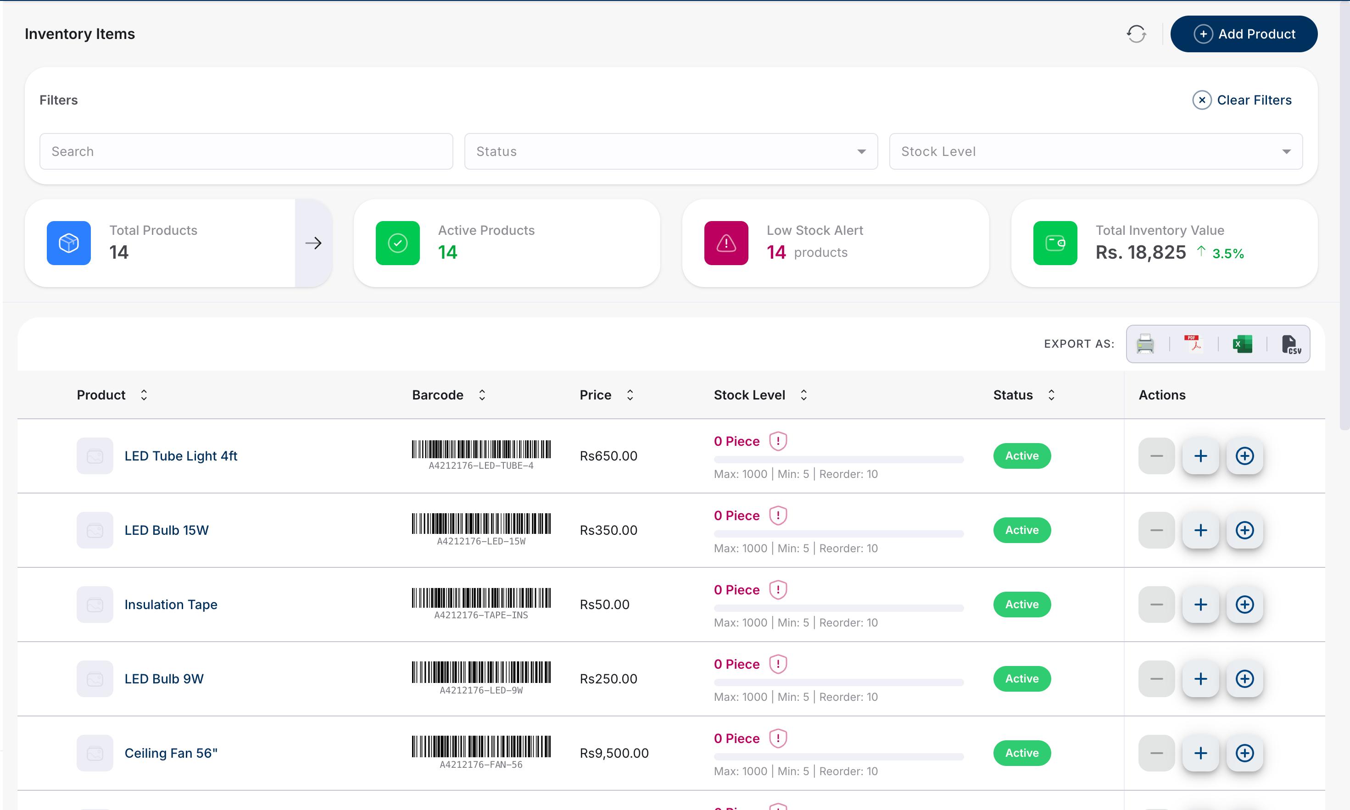1350x810 pixels.
Task: Decrease stock for LED Tube Light 4ft
Action: click(x=1156, y=456)
